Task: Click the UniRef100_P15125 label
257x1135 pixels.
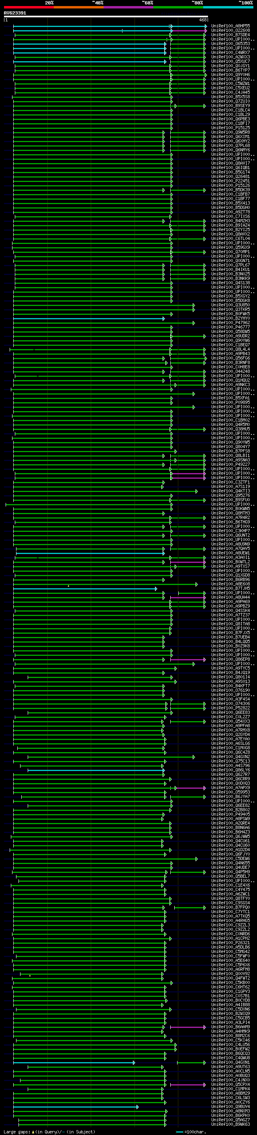Action: tap(230, 128)
